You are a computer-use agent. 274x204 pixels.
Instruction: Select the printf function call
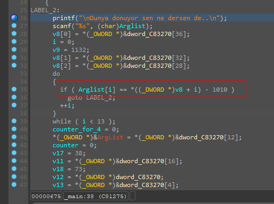[x=64, y=18]
